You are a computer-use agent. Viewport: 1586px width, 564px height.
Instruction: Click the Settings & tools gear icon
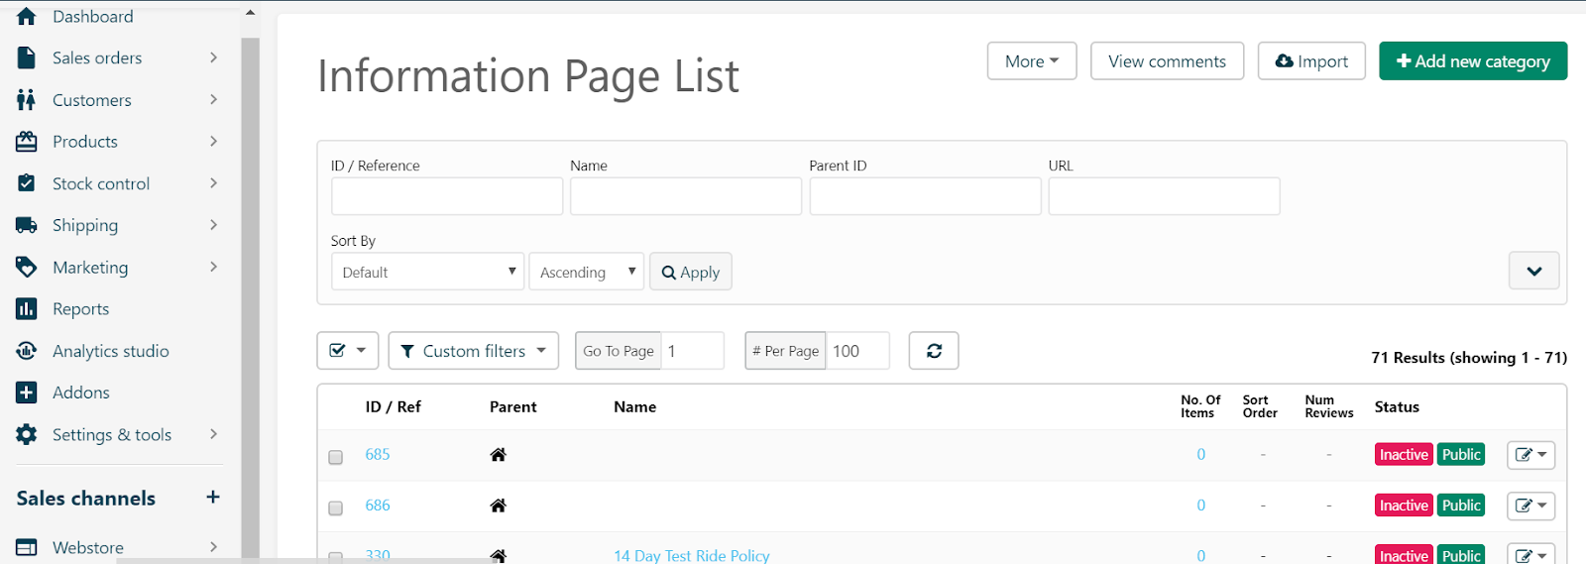27,434
